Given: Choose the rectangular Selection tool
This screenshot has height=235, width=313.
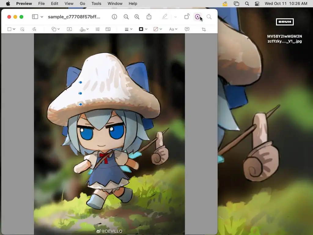Looking at the screenshot, I should pos(9,29).
